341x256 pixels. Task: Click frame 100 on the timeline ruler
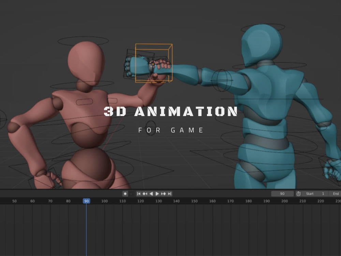coord(104,201)
